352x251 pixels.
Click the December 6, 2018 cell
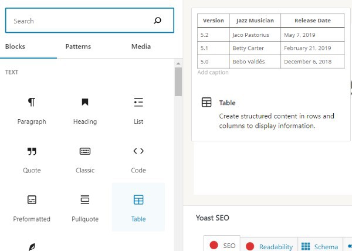[313, 62]
